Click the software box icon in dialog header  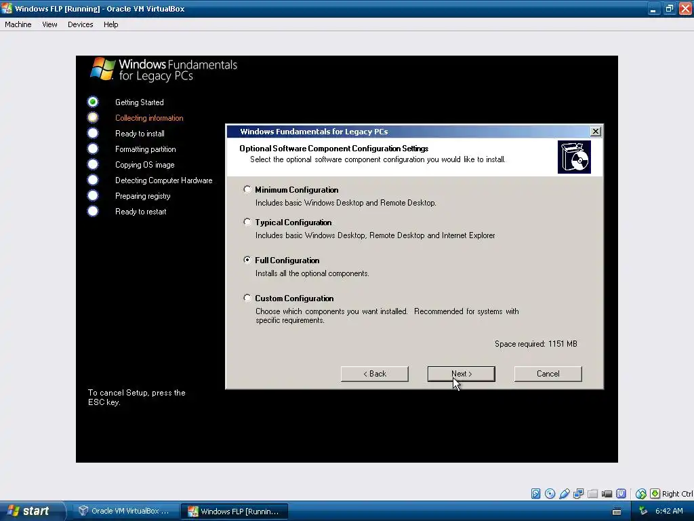574,157
